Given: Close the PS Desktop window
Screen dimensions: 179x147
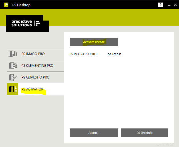Looking at the screenshot, I should click(x=175, y=5).
